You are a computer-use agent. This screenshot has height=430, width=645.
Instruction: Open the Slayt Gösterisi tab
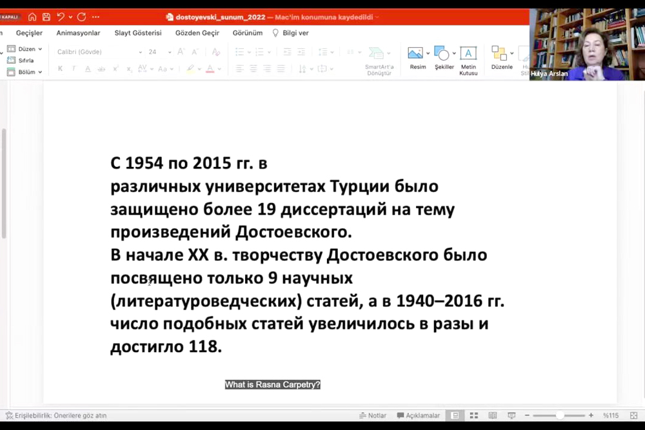(x=138, y=33)
